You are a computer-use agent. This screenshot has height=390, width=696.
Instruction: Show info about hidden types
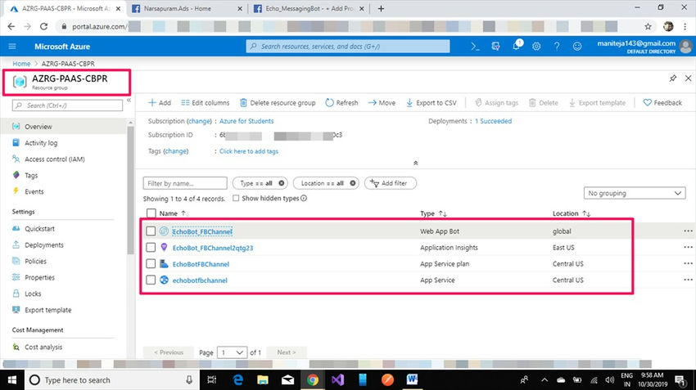pos(304,198)
